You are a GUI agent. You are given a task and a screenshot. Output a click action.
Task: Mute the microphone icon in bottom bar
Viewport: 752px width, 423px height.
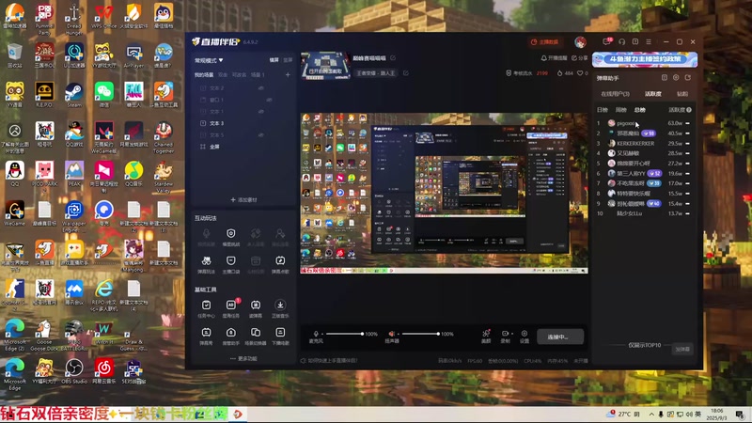[x=316, y=334]
